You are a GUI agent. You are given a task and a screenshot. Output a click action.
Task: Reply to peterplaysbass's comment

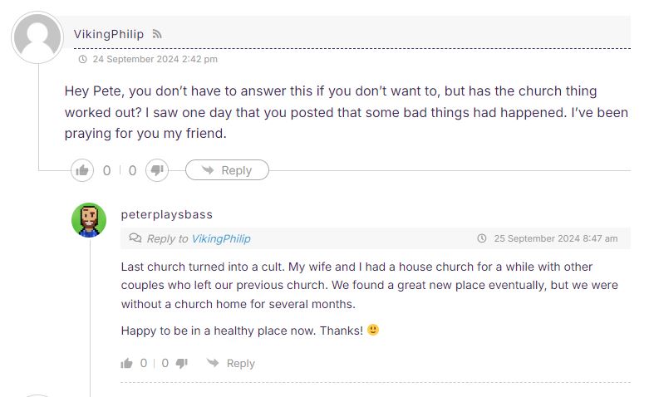pos(231,363)
